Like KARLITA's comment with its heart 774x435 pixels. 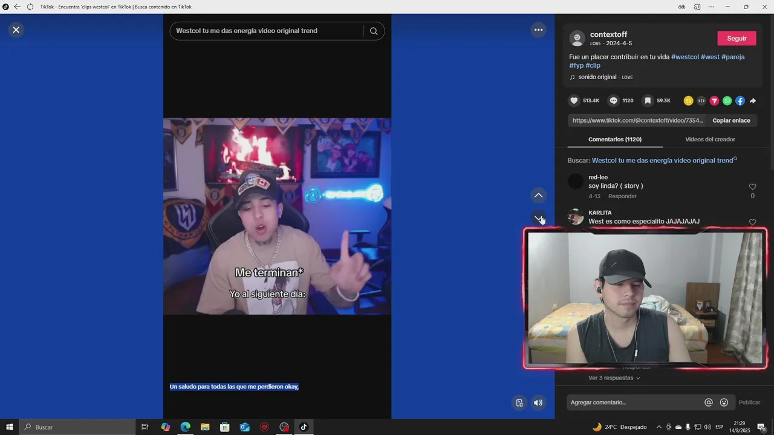pyautogui.click(x=752, y=222)
